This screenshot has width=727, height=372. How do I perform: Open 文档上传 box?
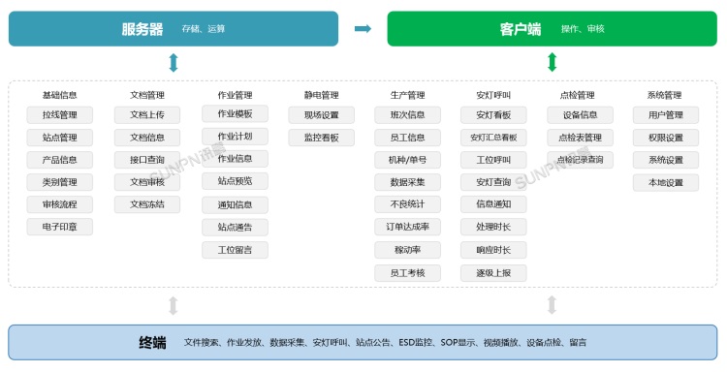coord(147,115)
